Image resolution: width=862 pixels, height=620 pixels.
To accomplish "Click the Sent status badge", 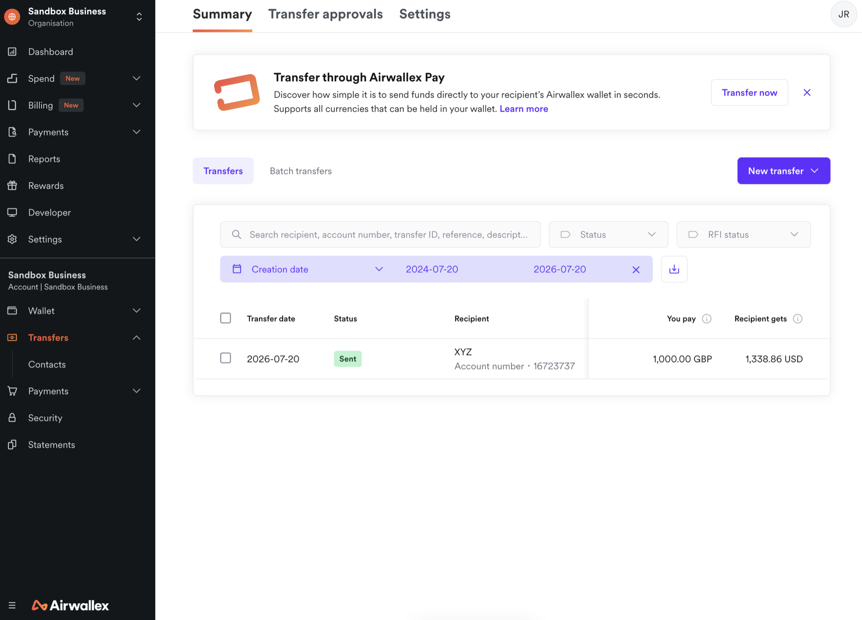I will (x=347, y=359).
